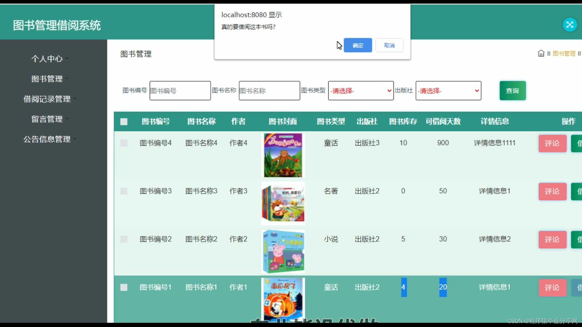The height and width of the screenshot is (327, 582).
Task: Click the 图书管理 breadcrumb link
Action: 564,54
